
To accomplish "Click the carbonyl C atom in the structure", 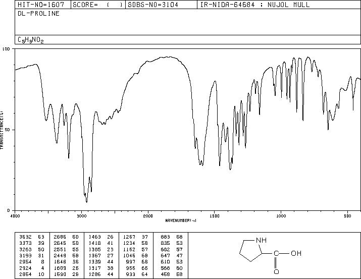I will [276, 253].
